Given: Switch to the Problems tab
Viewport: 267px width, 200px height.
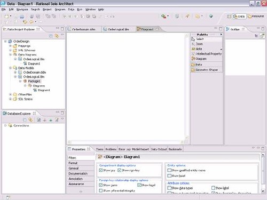Looking at the screenshot, I should click(111, 149).
